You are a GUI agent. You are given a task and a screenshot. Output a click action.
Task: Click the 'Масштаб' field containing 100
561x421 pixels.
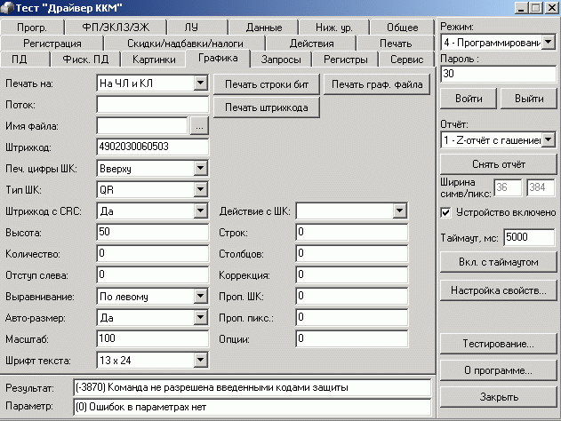(x=152, y=338)
